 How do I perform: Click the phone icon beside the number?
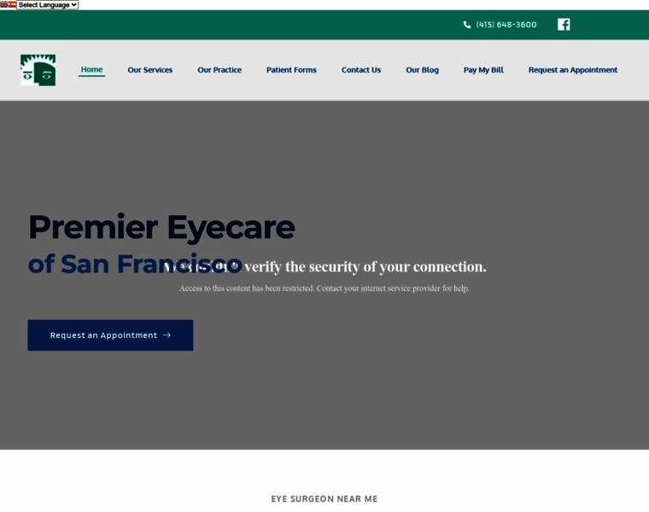point(467,25)
